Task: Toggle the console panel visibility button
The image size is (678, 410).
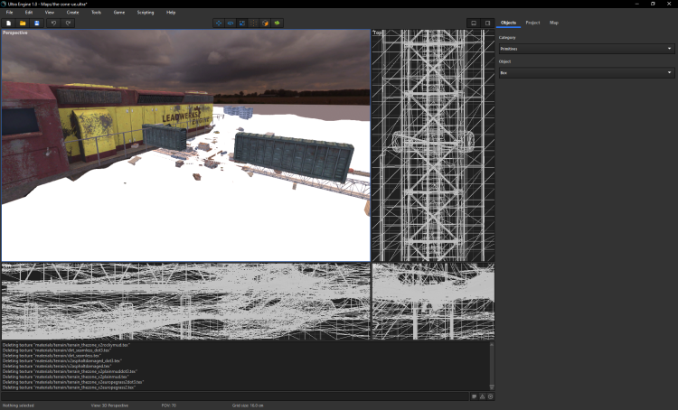Action: click(473, 23)
